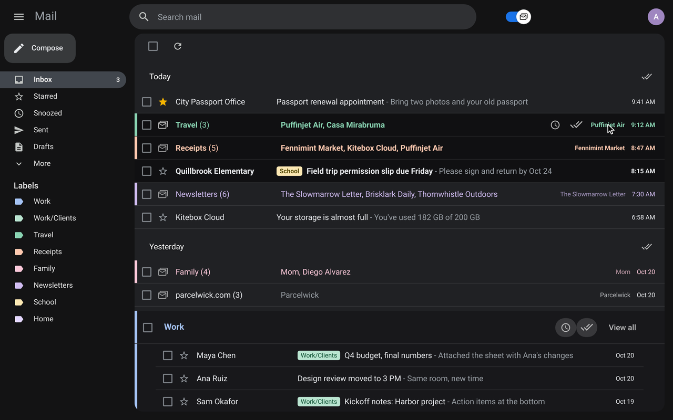Click the Receipts bundle envelope icon

pos(163,148)
